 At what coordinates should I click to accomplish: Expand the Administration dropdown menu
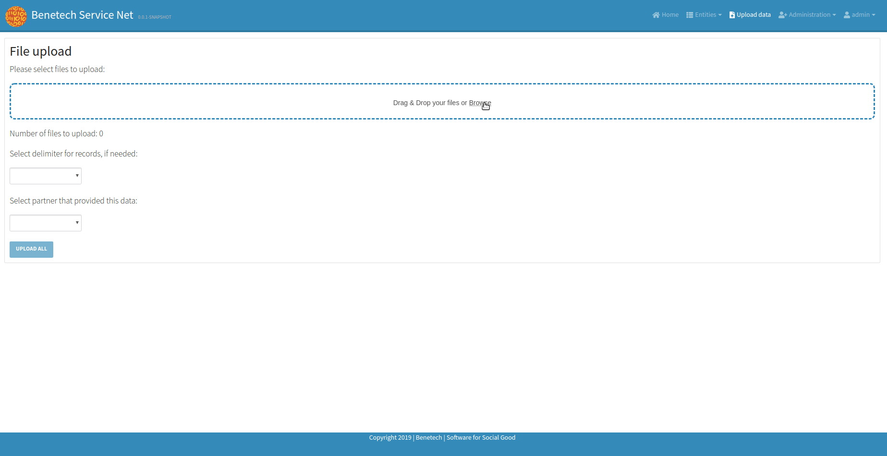807,15
